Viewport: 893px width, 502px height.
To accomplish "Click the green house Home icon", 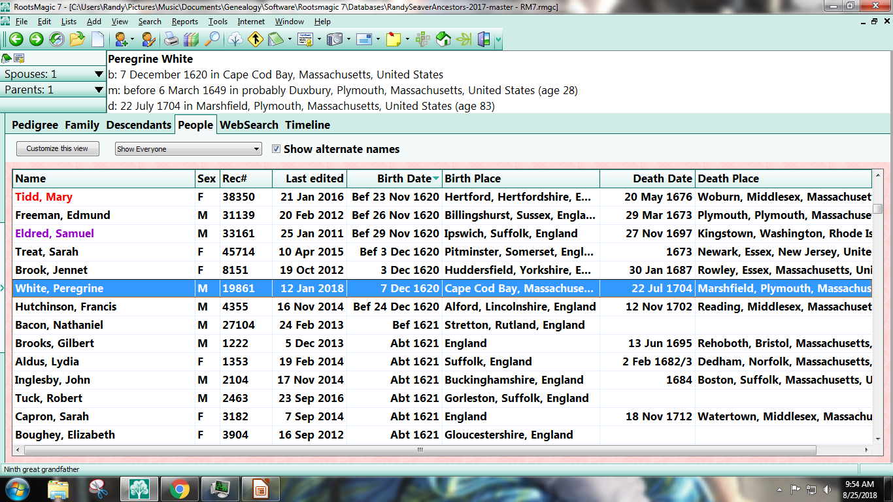I will [443, 39].
